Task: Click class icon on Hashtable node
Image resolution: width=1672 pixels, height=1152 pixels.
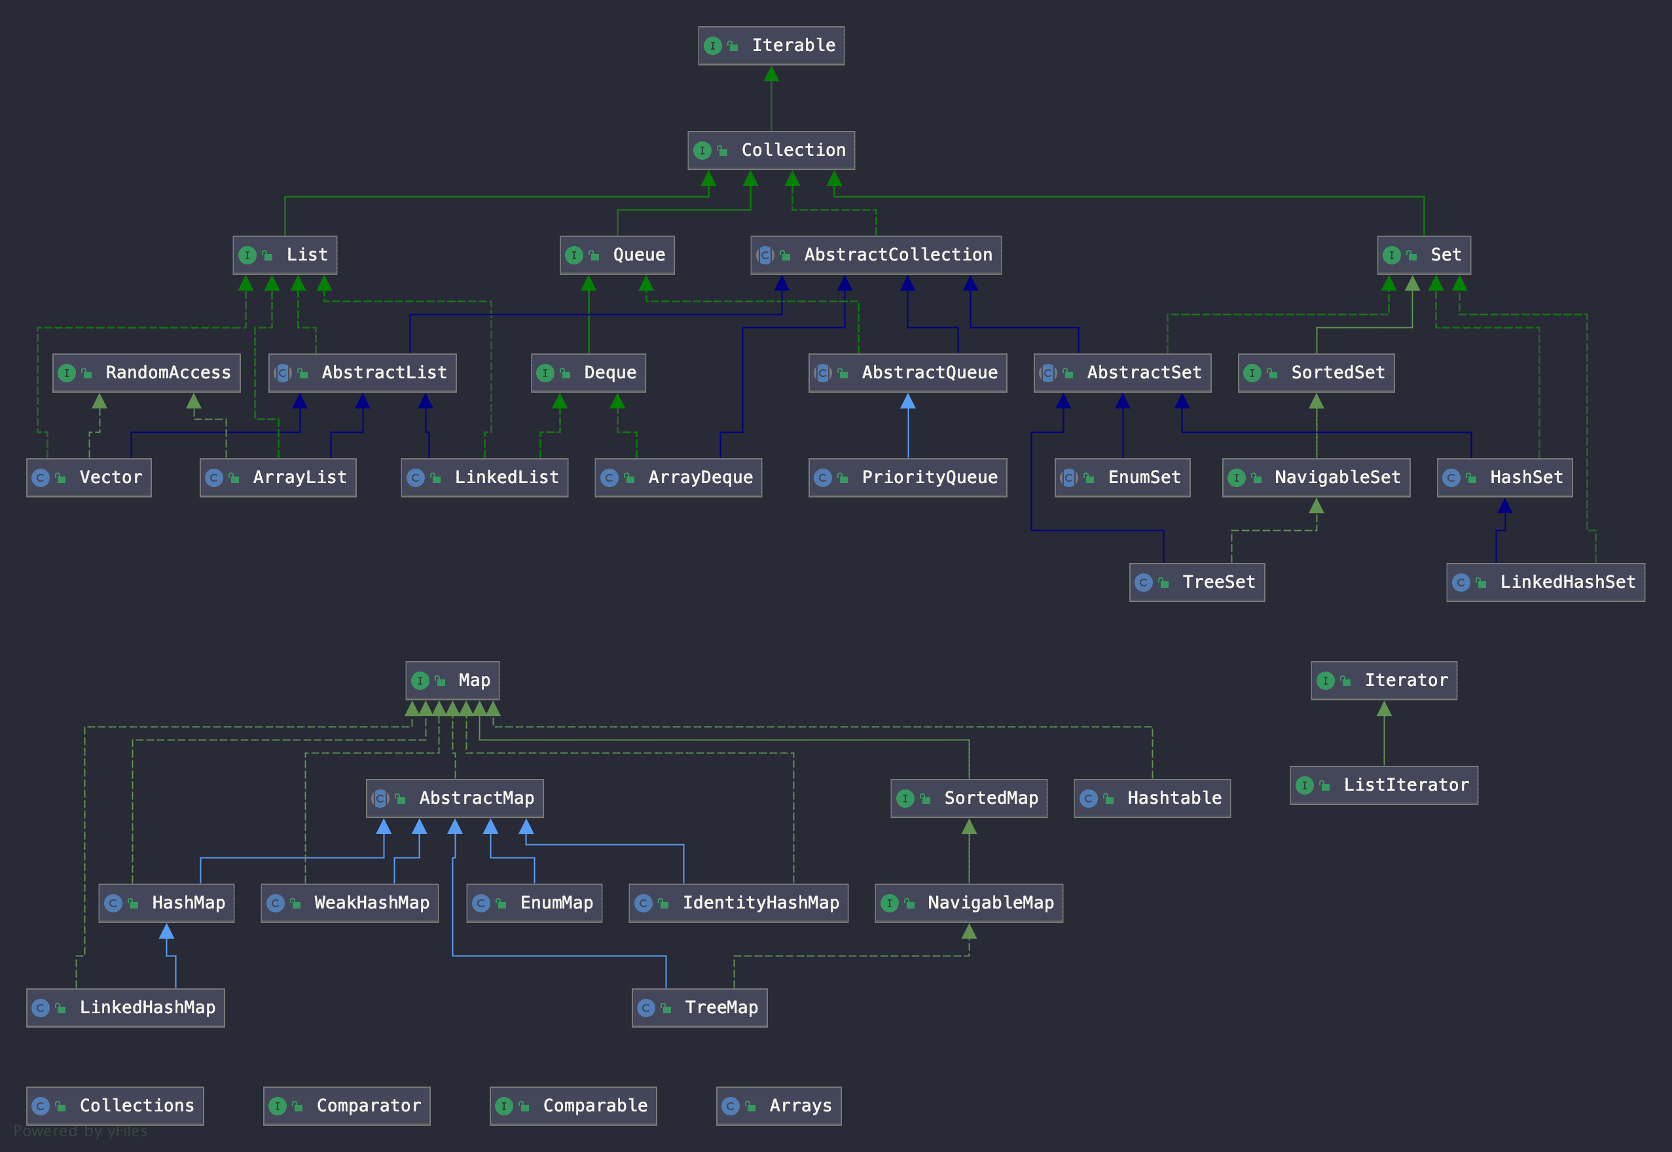Action: point(1089,799)
